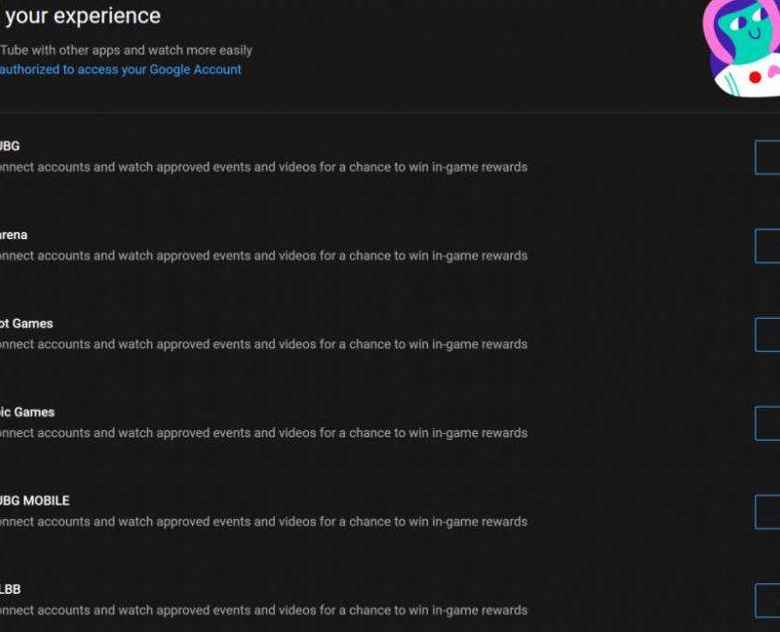Click the rewards description under MLBB

[x=263, y=611]
